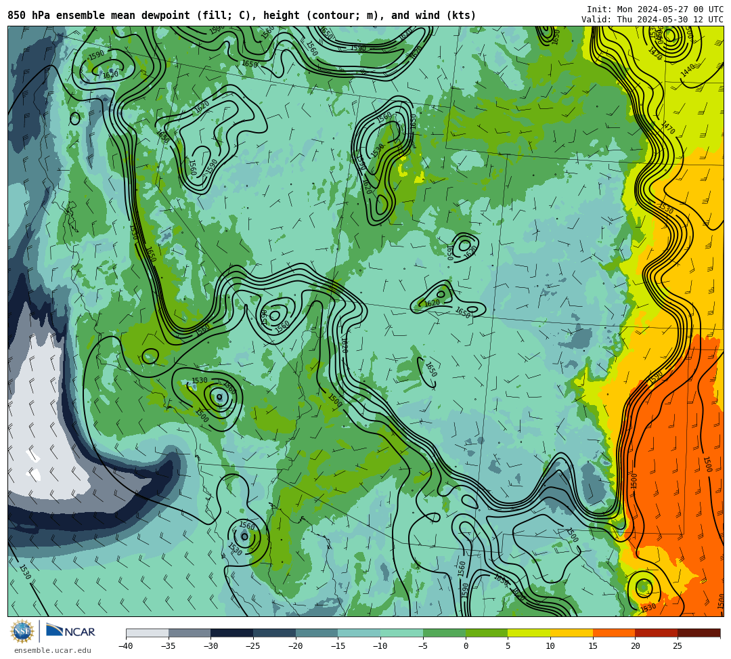Click the amber 10 to 15 swatch
The image size is (731, 659).
[571, 633]
